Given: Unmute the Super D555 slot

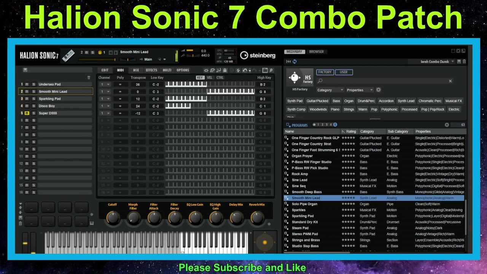Looking at the screenshot, I should [27, 113].
